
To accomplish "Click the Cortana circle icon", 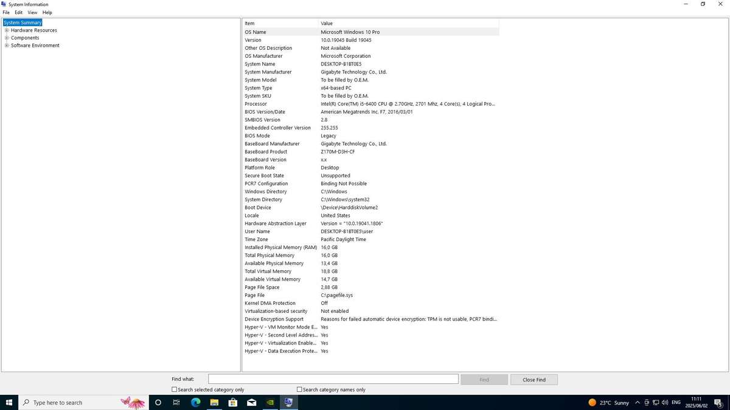I will tap(158, 402).
